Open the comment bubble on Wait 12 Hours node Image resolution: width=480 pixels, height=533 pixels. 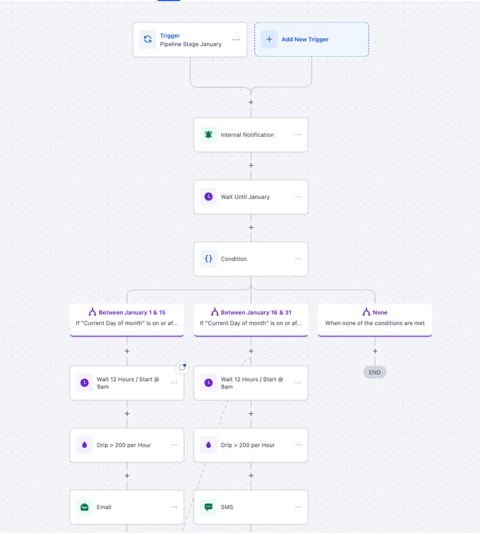182,367
